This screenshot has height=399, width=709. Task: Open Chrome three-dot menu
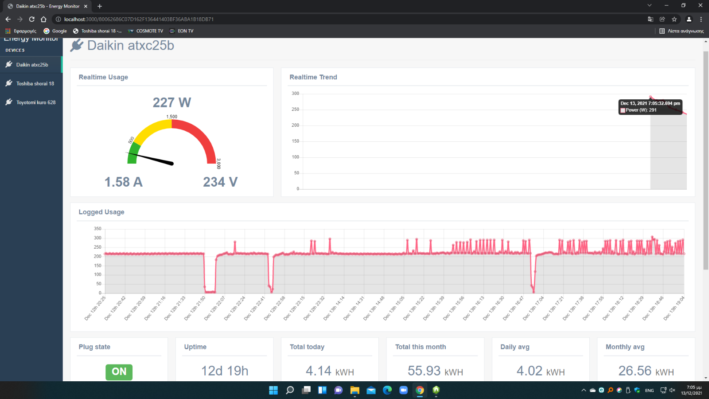[701, 19]
